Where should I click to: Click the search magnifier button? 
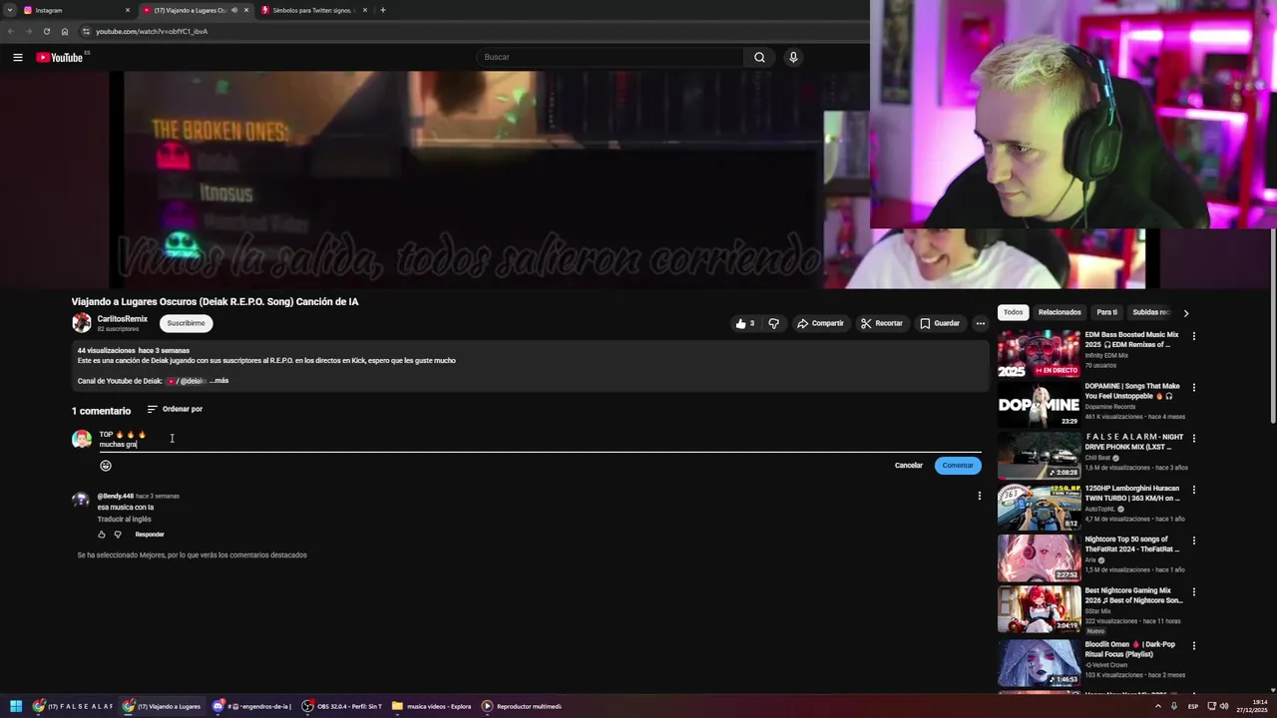[x=759, y=57]
